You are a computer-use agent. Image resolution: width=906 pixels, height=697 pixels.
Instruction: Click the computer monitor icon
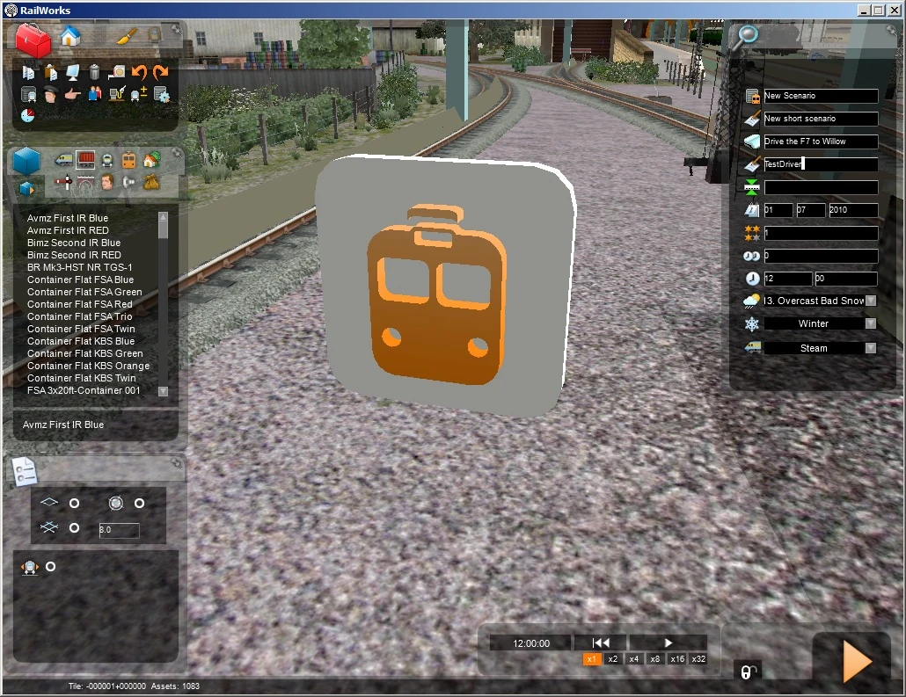73,72
